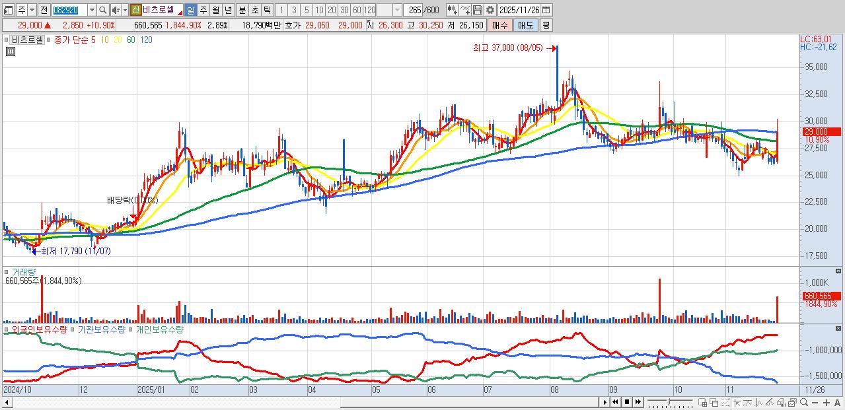845x410 pixels.
Task: Choose the 3 interval button
Action: pyautogui.click(x=293, y=10)
